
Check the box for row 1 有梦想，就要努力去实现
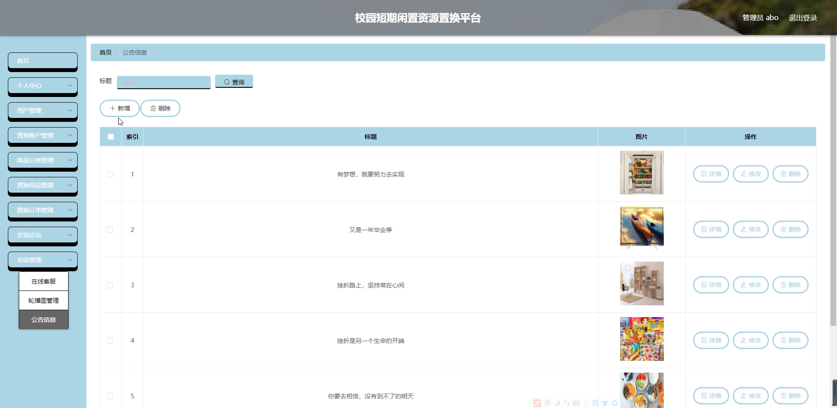(x=110, y=174)
